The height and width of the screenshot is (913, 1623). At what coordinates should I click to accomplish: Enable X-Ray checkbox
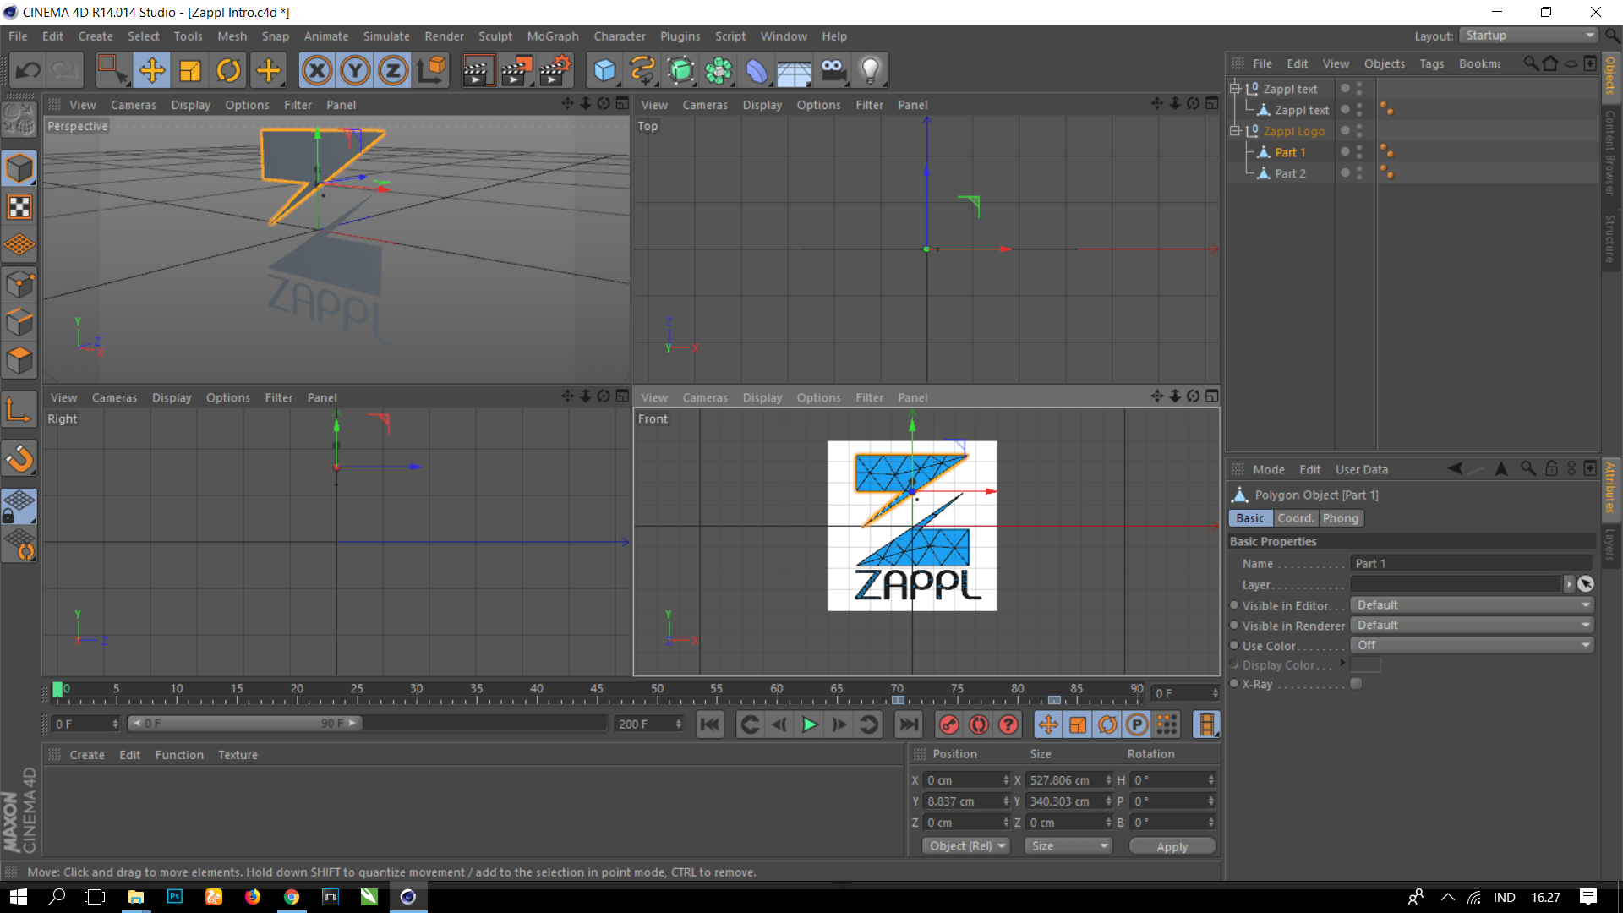point(1356,684)
